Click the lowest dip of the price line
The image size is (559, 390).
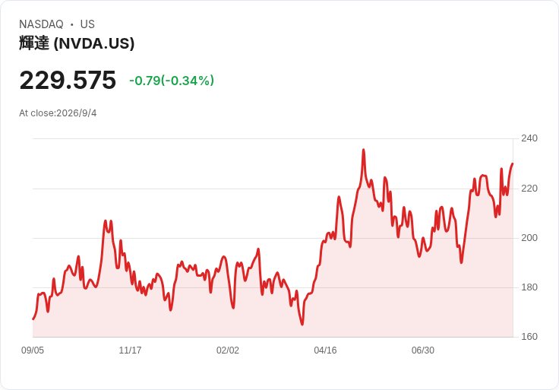[x=302, y=325]
